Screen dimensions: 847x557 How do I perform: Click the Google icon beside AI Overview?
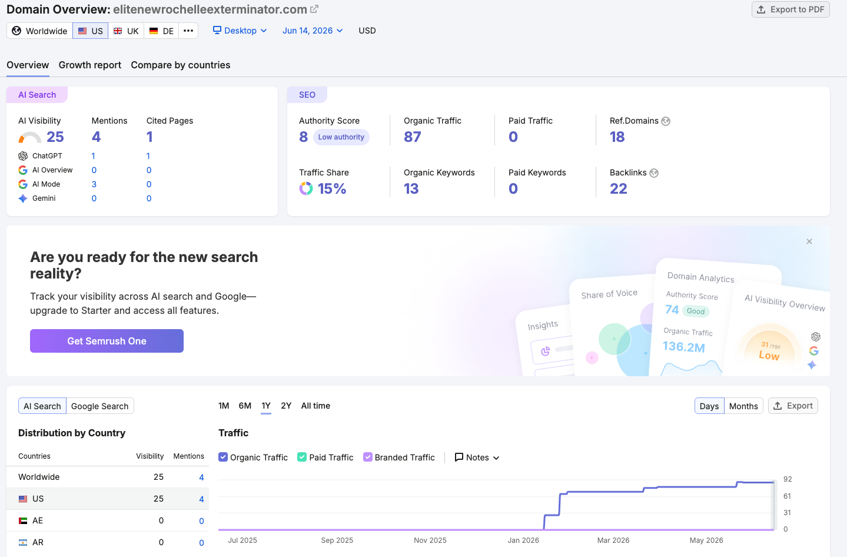click(23, 170)
